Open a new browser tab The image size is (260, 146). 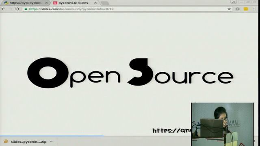tap(105, 3)
